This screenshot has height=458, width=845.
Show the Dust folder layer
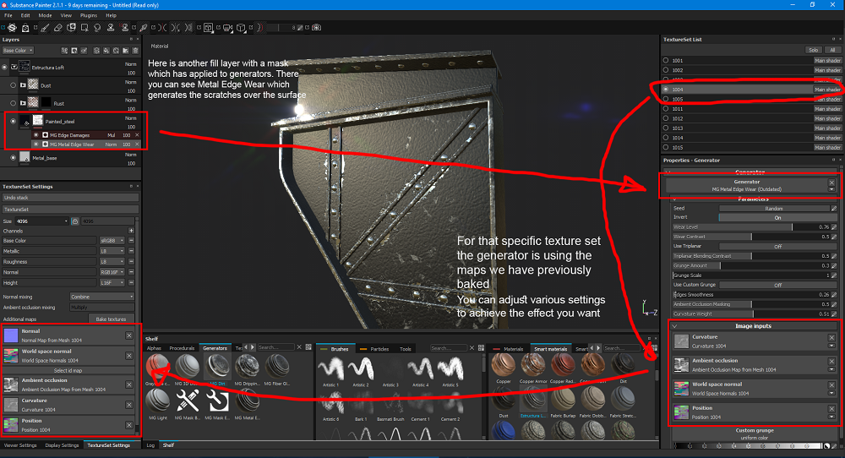click(x=13, y=85)
